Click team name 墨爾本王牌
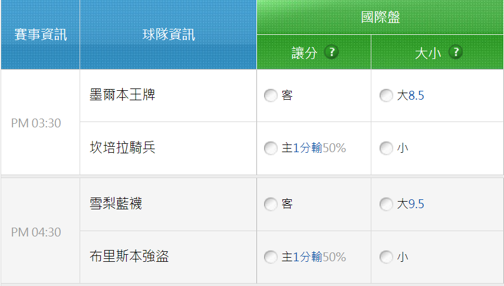The width and height of the screenshot is (504, 286). point(123,95)
